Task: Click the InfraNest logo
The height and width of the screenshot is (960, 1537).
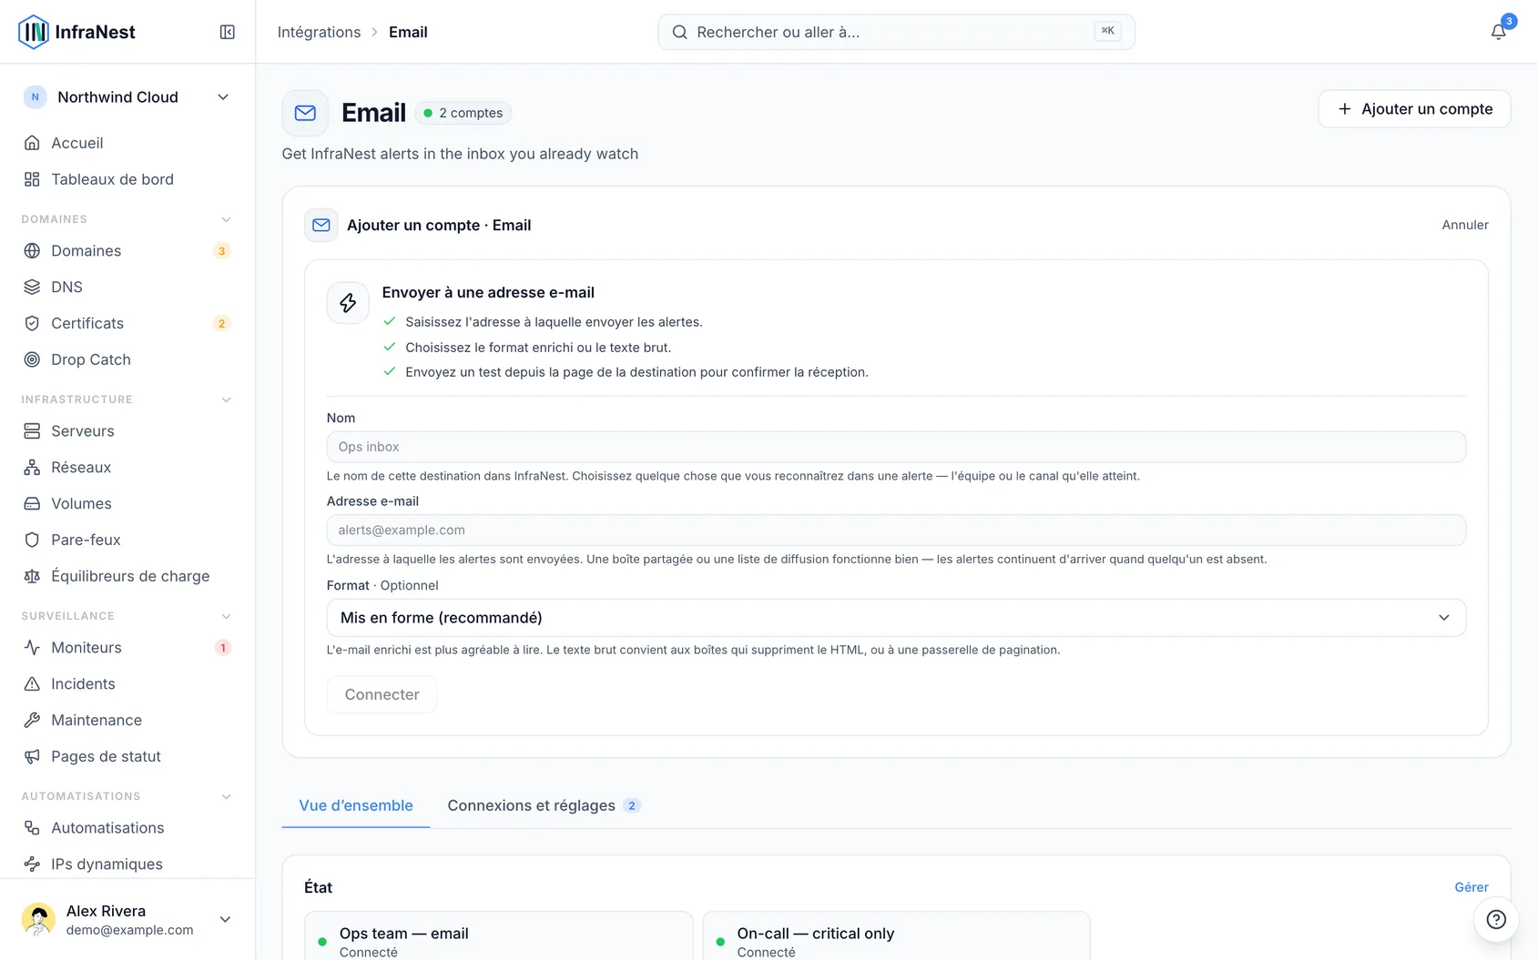Action: click(76, 32)
